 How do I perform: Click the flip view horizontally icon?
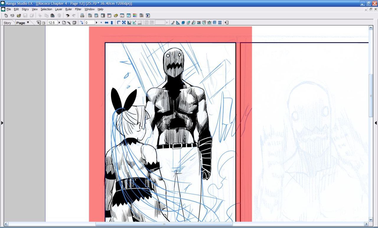106,23
